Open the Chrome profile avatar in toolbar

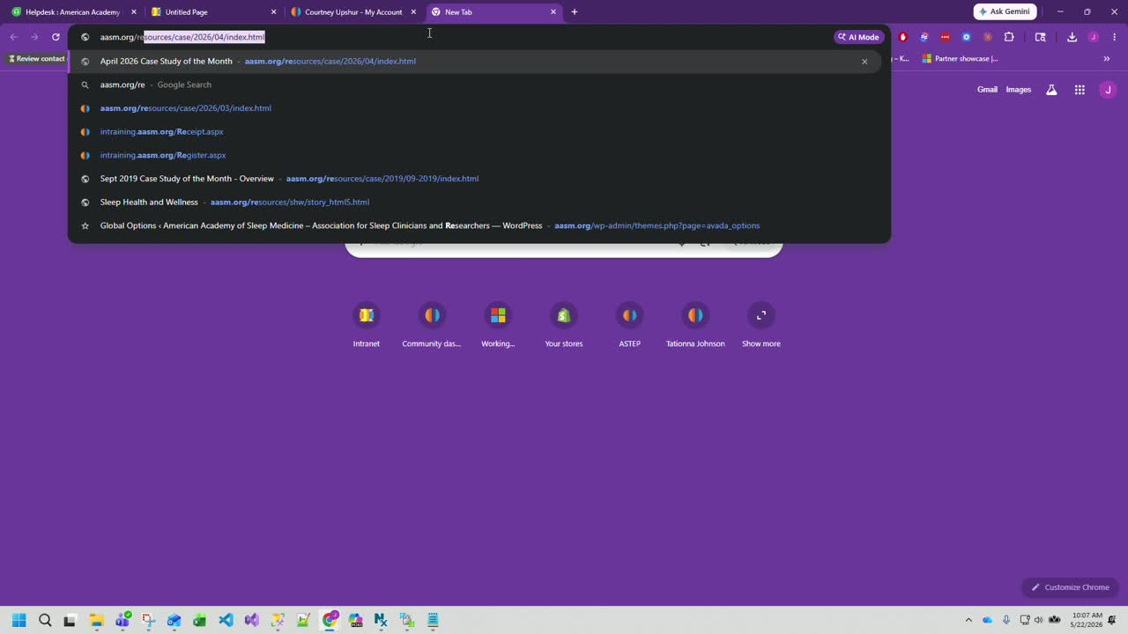coord(1094,37)
